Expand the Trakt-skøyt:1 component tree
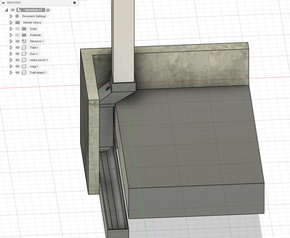 [11, 73]
